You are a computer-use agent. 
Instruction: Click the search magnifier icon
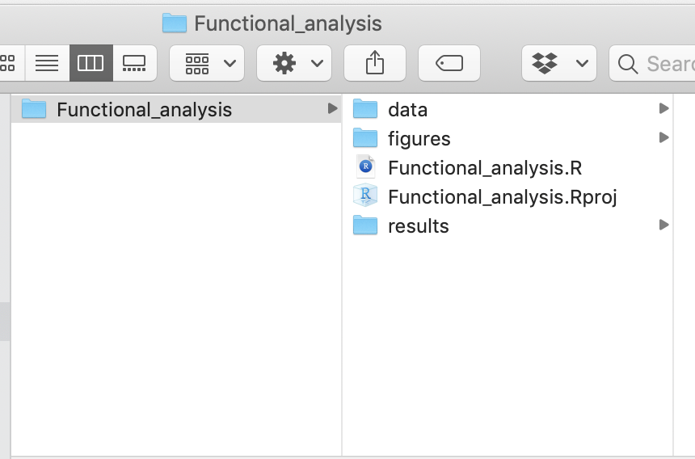[x=629, y=63]
